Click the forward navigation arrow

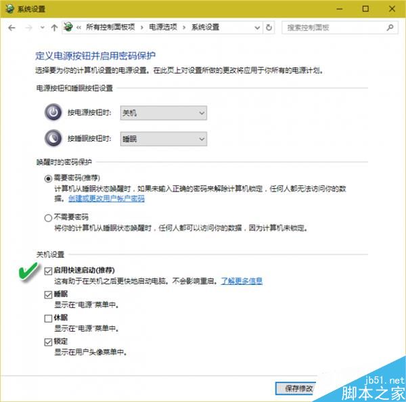coord(28,28)
